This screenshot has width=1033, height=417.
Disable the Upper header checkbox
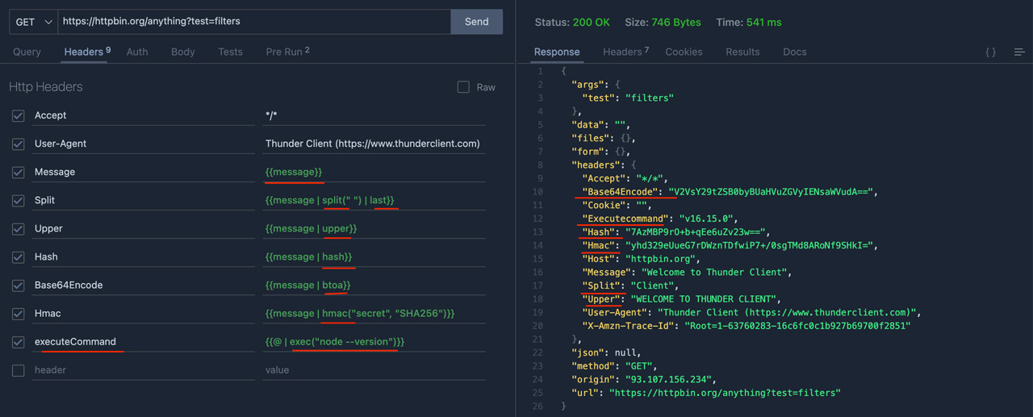pos(18,228)
